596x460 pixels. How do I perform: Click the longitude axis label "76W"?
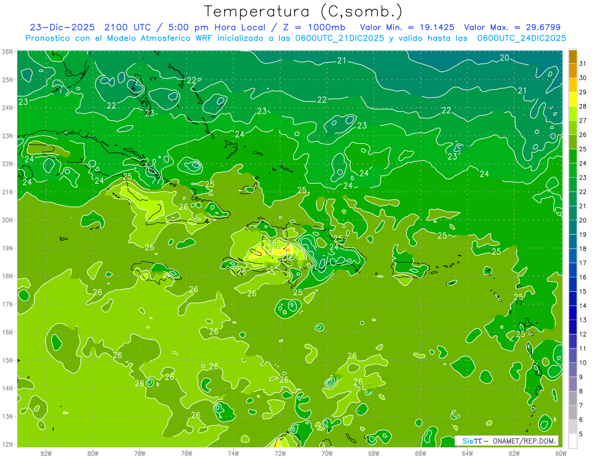click(x=186, y=453)
